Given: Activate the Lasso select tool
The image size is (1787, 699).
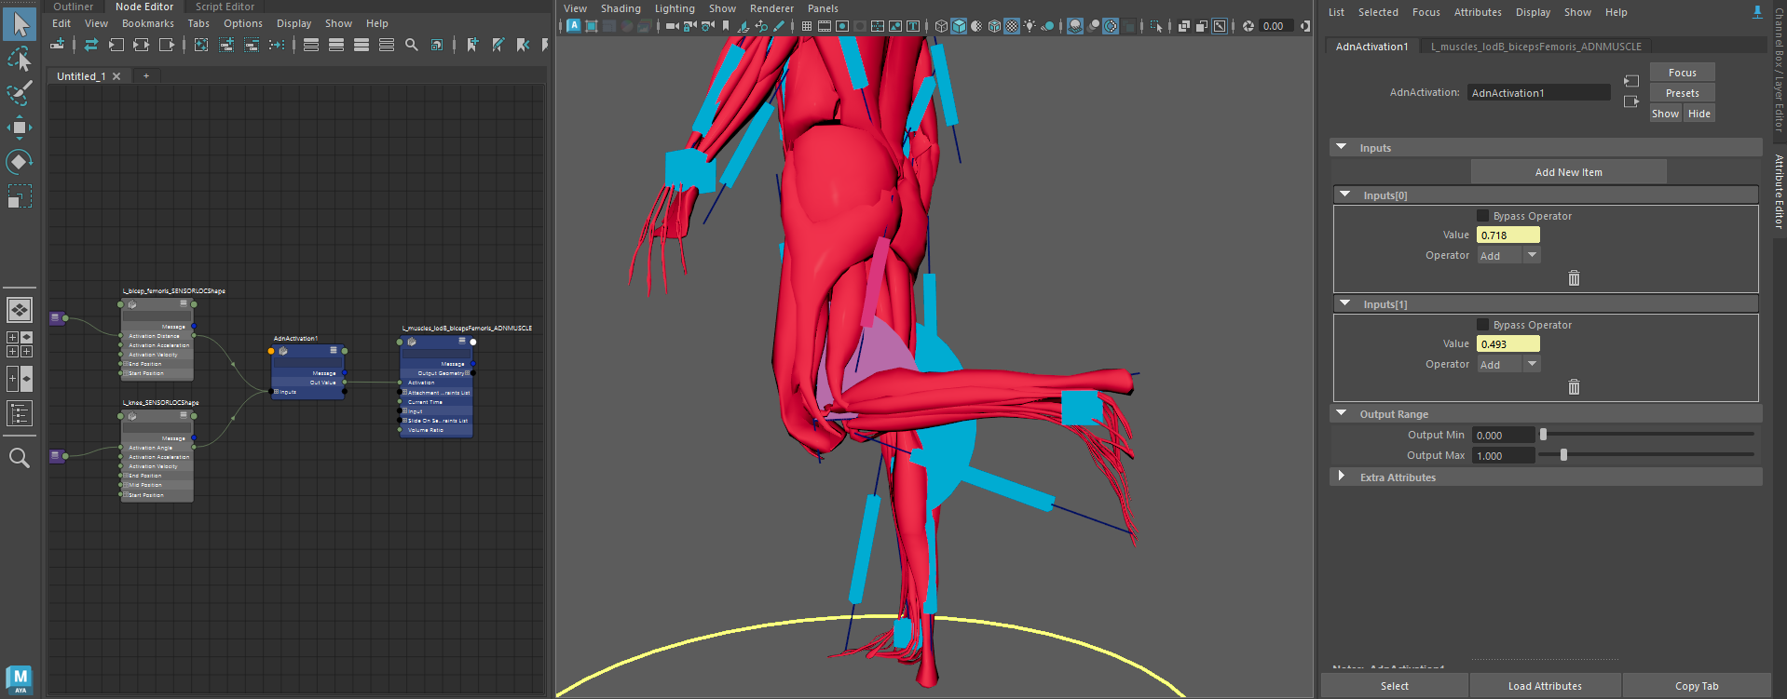Looking at the screenshot, I should pos(20,60).
